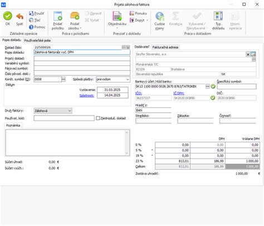Image resolution: width=264 pixels, height=226 pixels.
Task: Toggle the Zjednoduš. doklad checkbox
Action: coord(98,118)
